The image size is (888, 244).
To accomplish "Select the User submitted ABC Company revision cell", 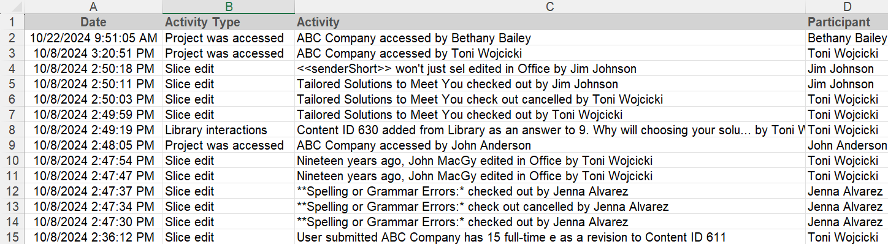I will click(550, 237).
